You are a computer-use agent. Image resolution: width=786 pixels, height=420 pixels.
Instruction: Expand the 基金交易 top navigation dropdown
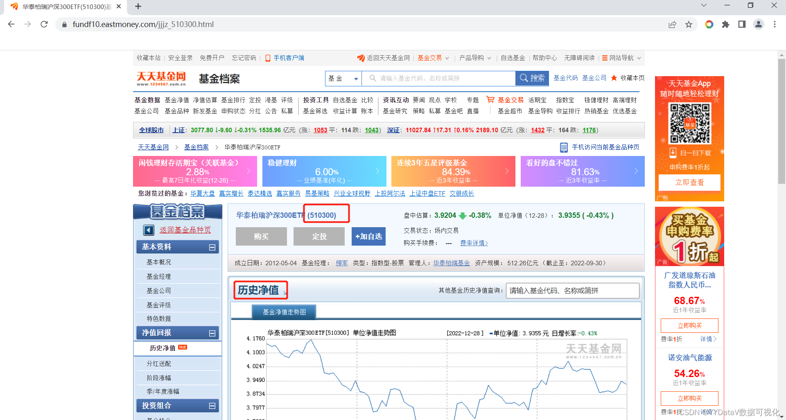tap(447, 58)
